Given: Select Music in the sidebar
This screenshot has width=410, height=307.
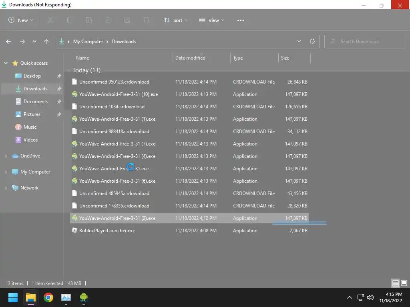Looking at the screenshot, I should 26,127.
